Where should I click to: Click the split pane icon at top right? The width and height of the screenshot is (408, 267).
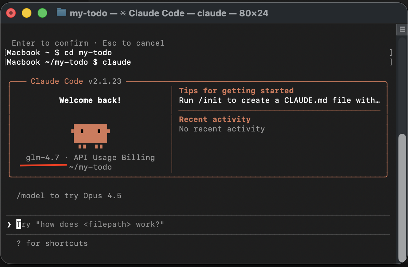click(402, 30)
